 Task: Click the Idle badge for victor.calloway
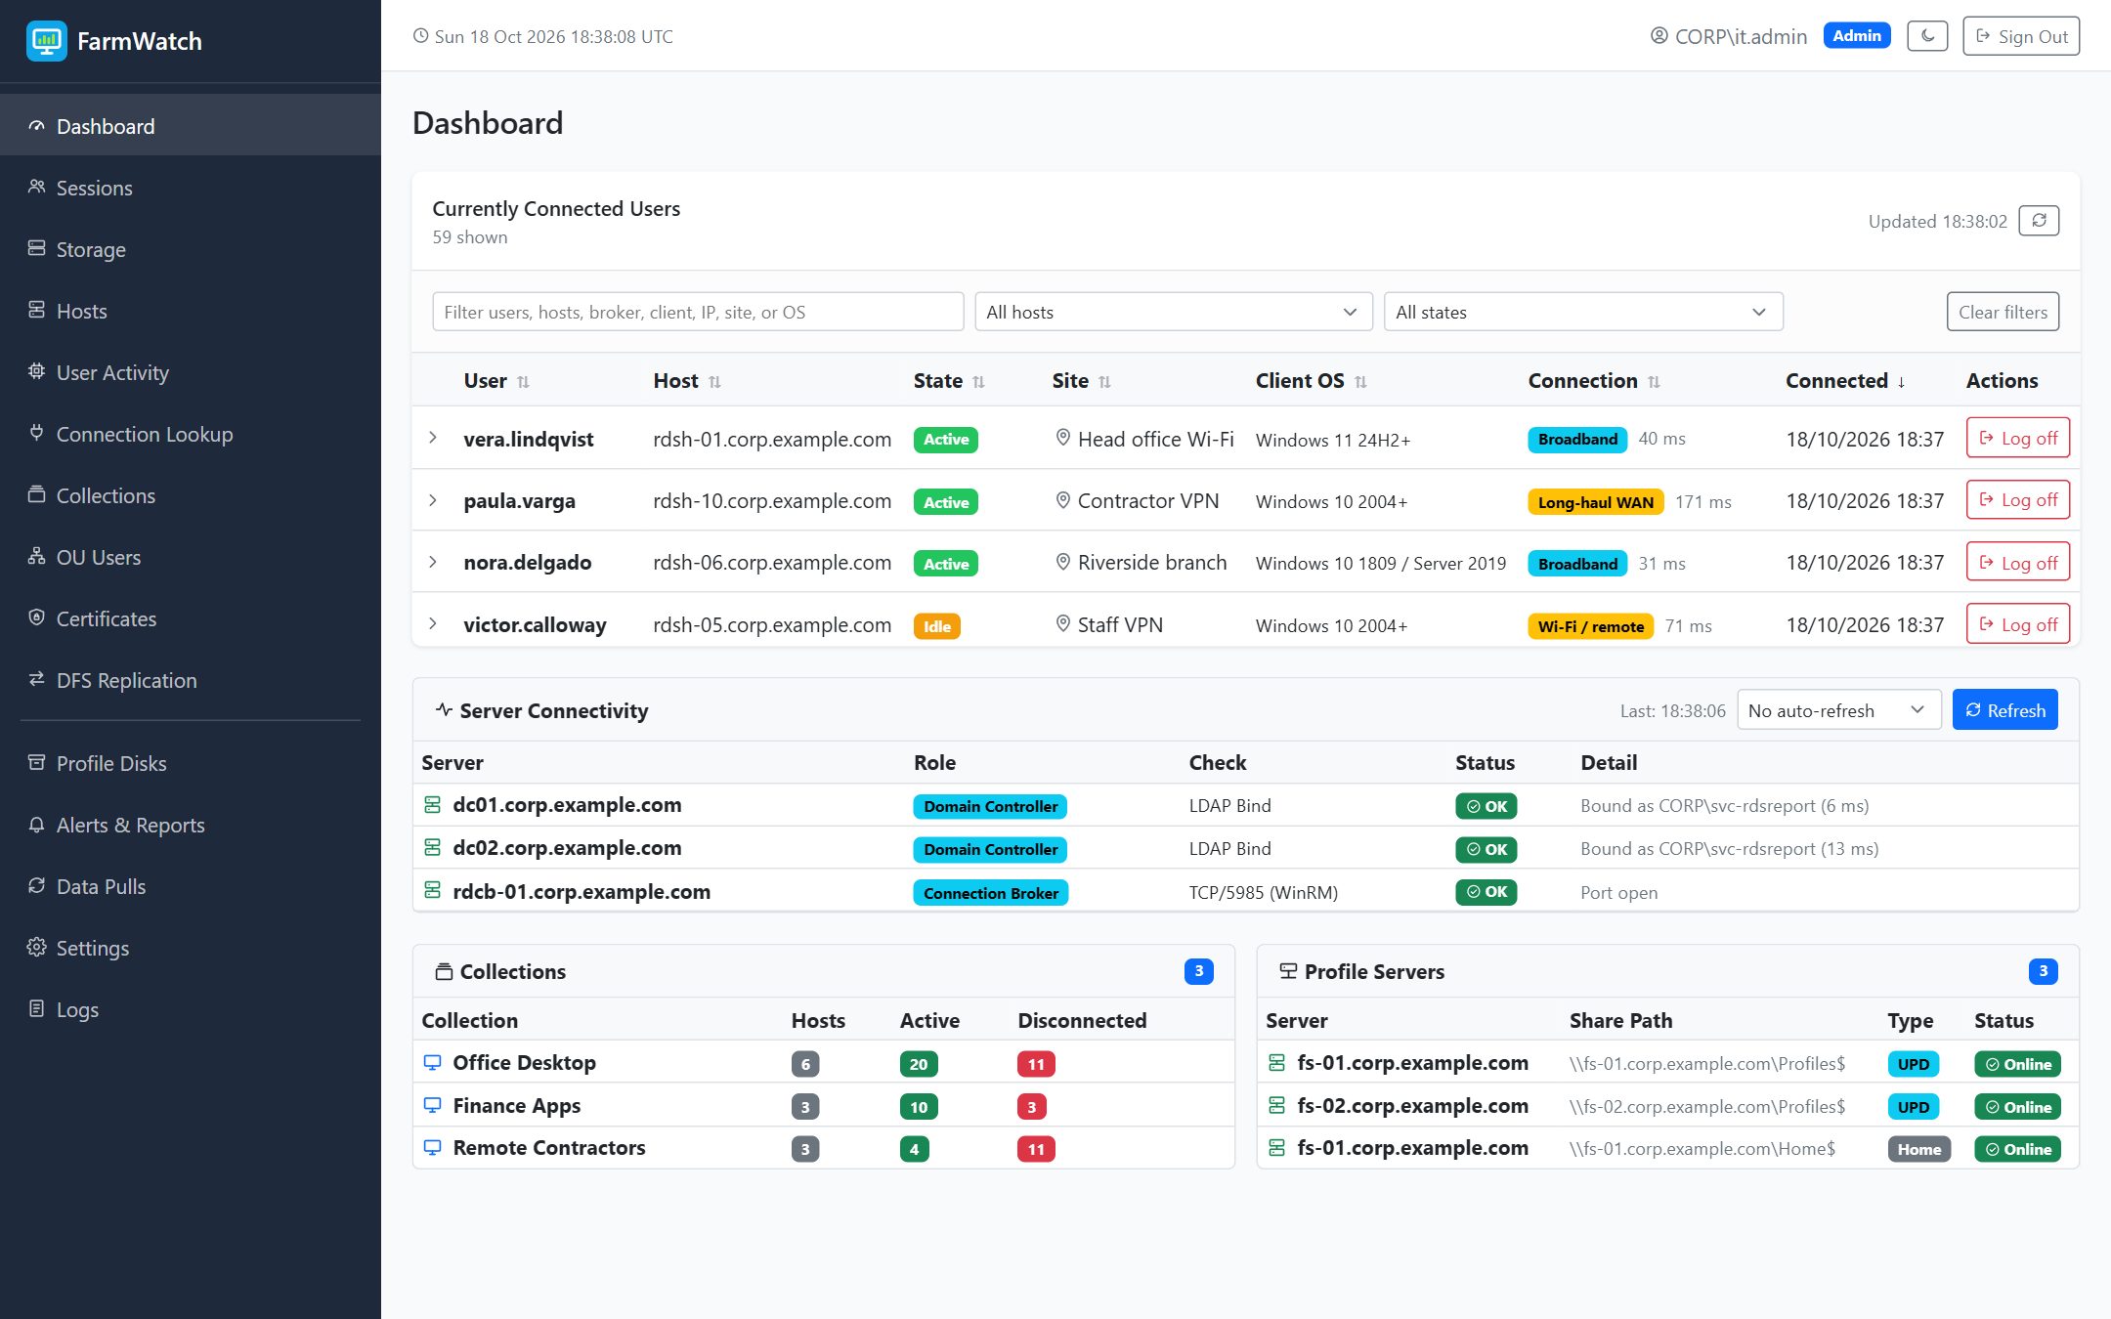pos(936,625)
